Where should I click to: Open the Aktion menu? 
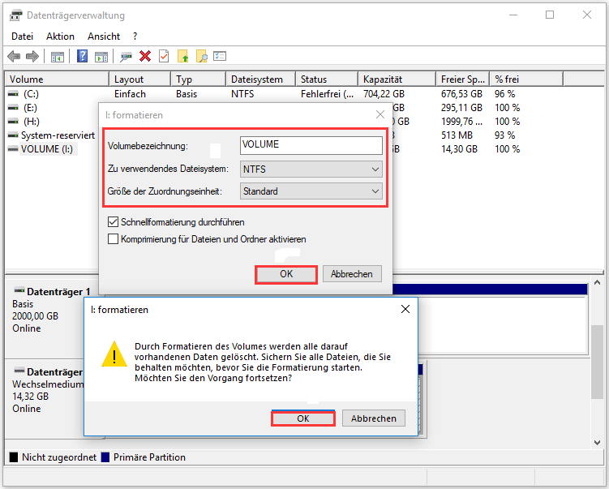click(60, 36)
